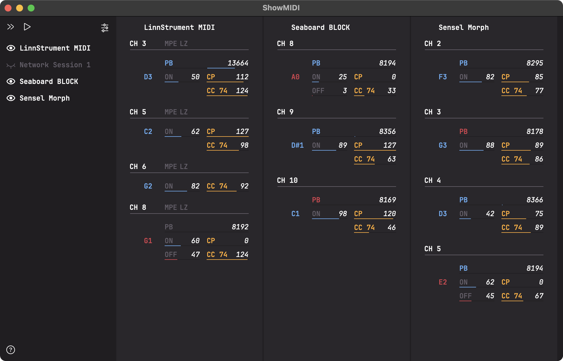Open the settings sliders icon

click(105, 28)
